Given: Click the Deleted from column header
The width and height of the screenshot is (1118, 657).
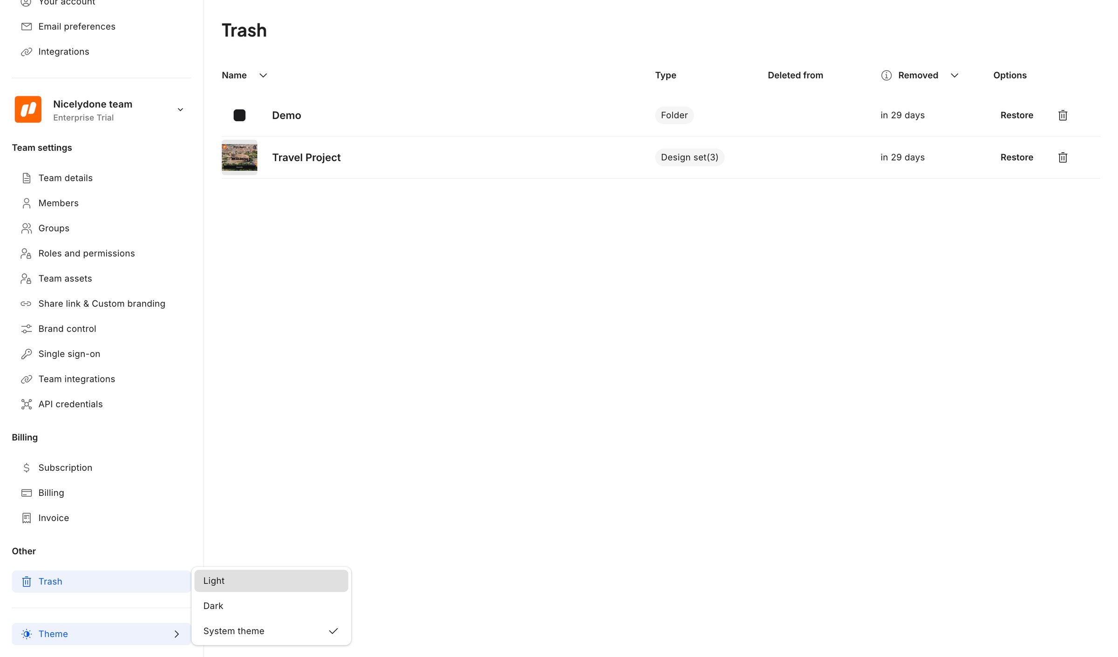Looking at the screenshot, I should pos(795,75).
